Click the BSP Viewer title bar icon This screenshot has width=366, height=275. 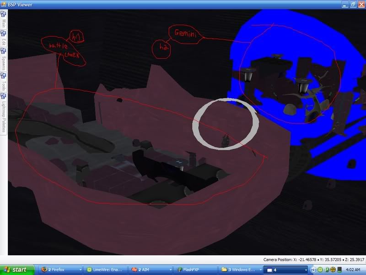pos(3,4)
